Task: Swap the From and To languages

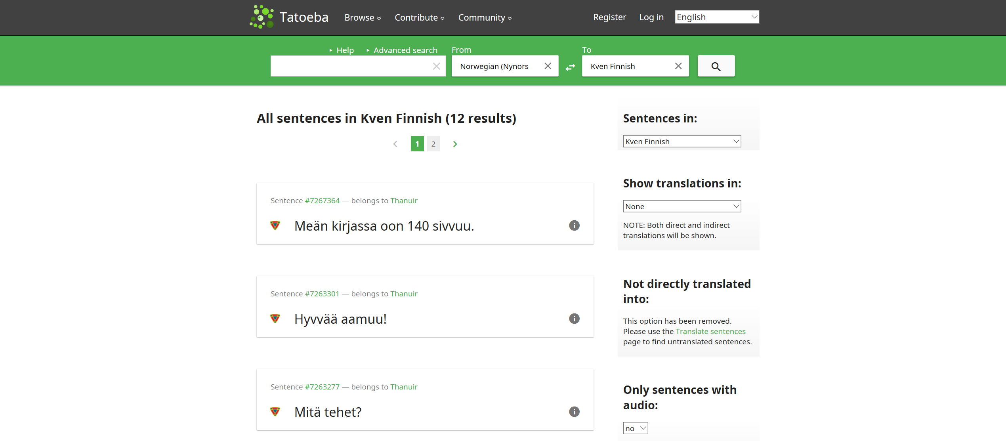Action: 570,67
